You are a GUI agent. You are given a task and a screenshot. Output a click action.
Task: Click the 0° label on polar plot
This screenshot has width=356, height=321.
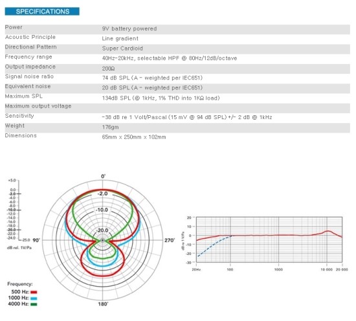pos(103,177)
